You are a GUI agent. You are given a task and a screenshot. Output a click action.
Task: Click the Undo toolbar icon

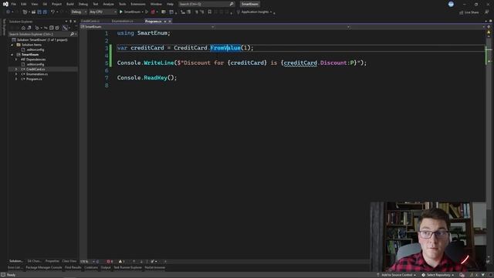coord(52,12)
